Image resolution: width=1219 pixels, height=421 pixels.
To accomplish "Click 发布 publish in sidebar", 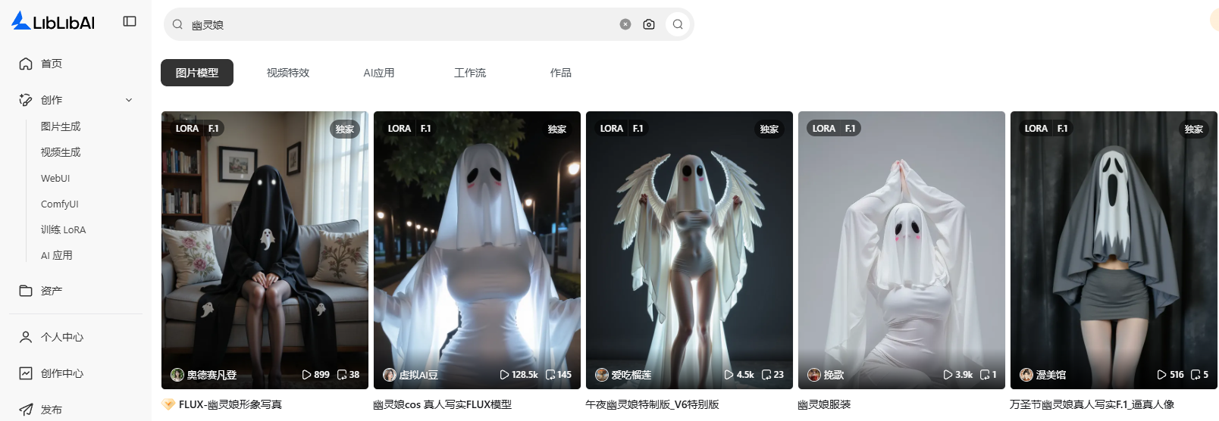I will 52,410.
